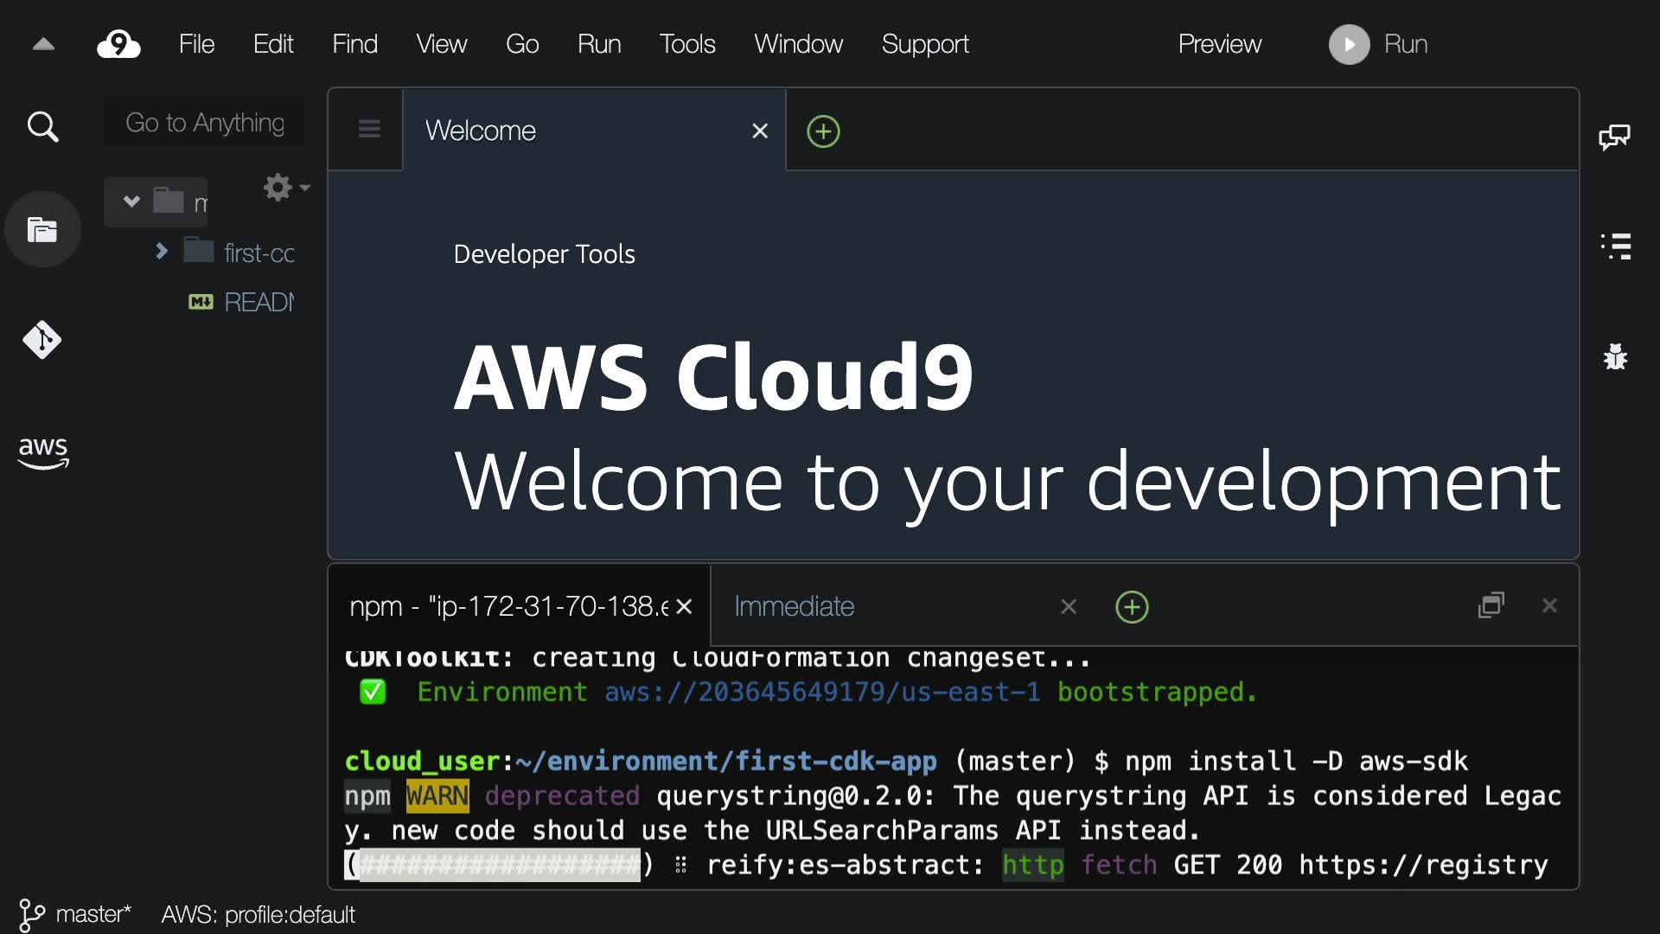Open the Debugger bug panel
The width and height of the screenshot is (1660, 934).
click(x=1615, y=356)
